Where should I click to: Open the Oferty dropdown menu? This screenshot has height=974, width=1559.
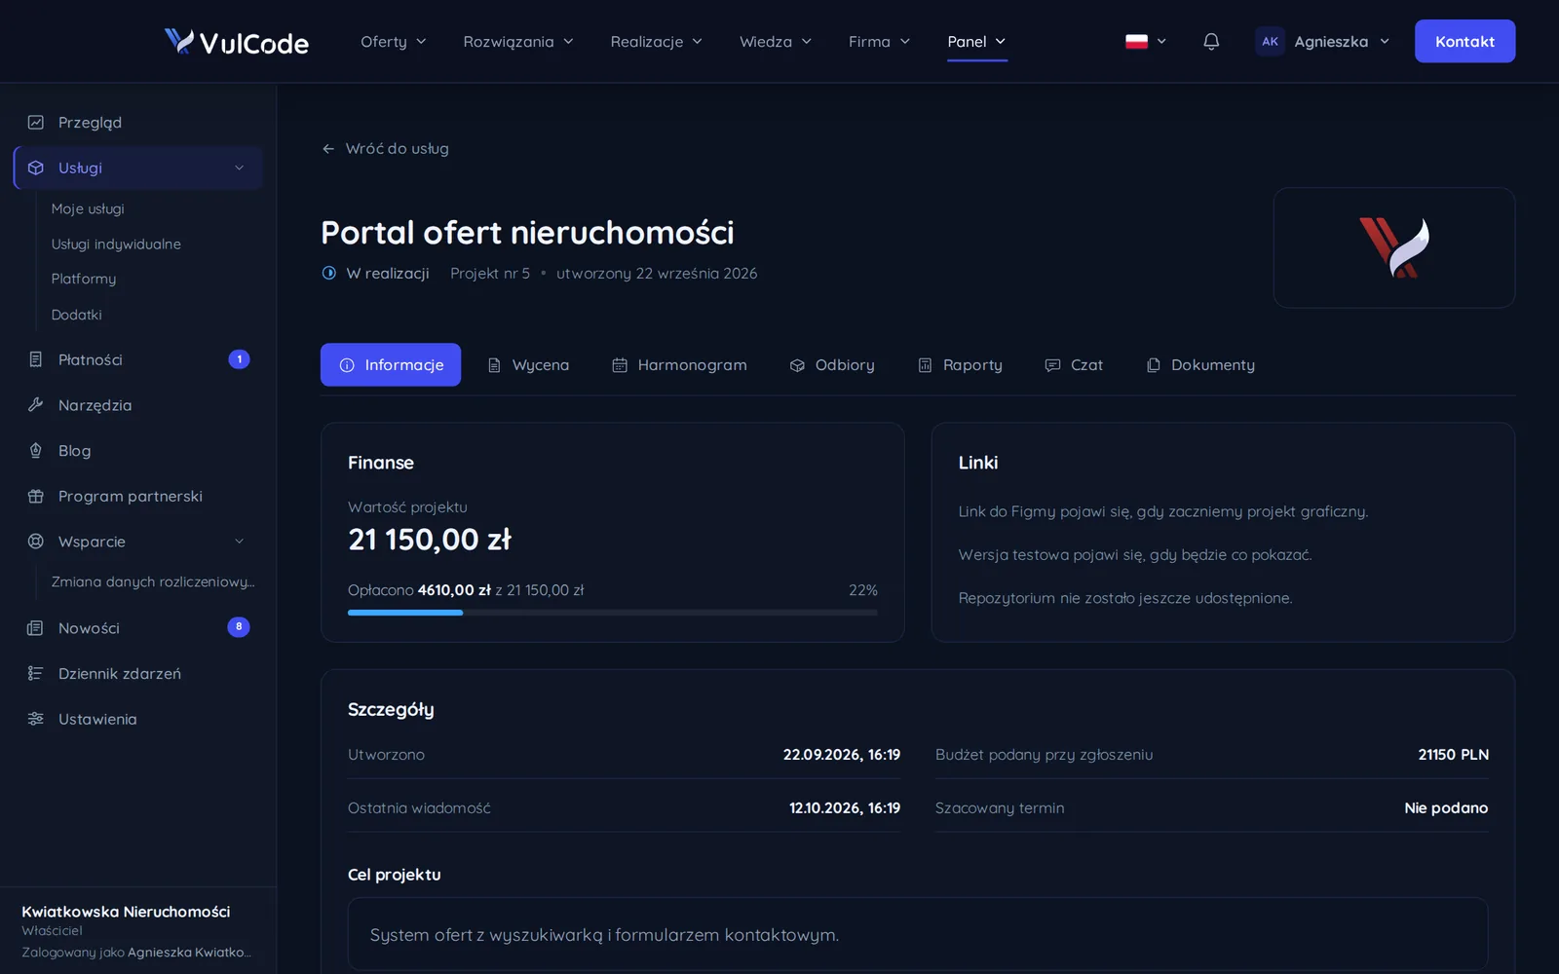coord(394,42)
